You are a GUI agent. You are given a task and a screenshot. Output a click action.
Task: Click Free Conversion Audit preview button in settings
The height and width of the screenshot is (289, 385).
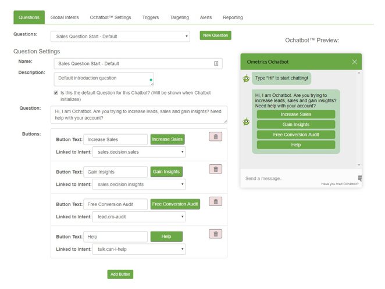(x=175, y=204)
